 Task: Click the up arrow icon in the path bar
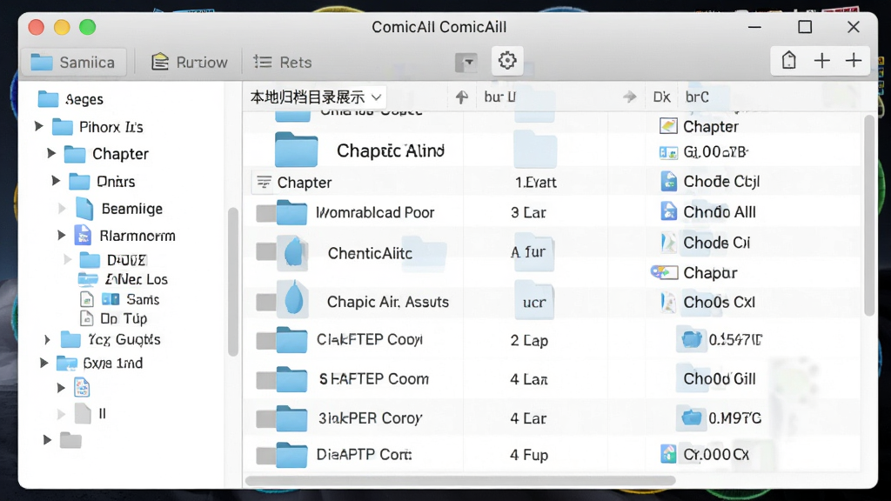pos(461,97)
